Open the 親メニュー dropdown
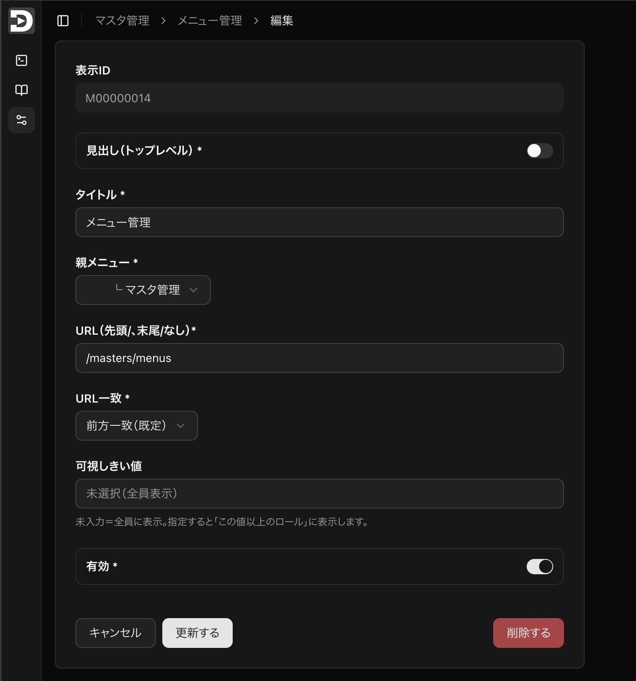 143,290
